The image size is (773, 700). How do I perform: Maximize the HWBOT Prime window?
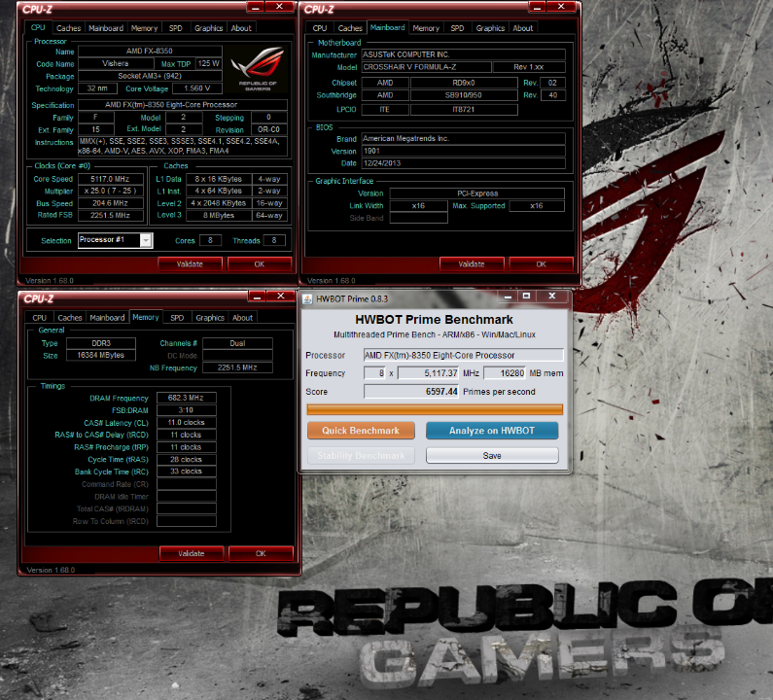pyautogui.click(x=526, y=296)
